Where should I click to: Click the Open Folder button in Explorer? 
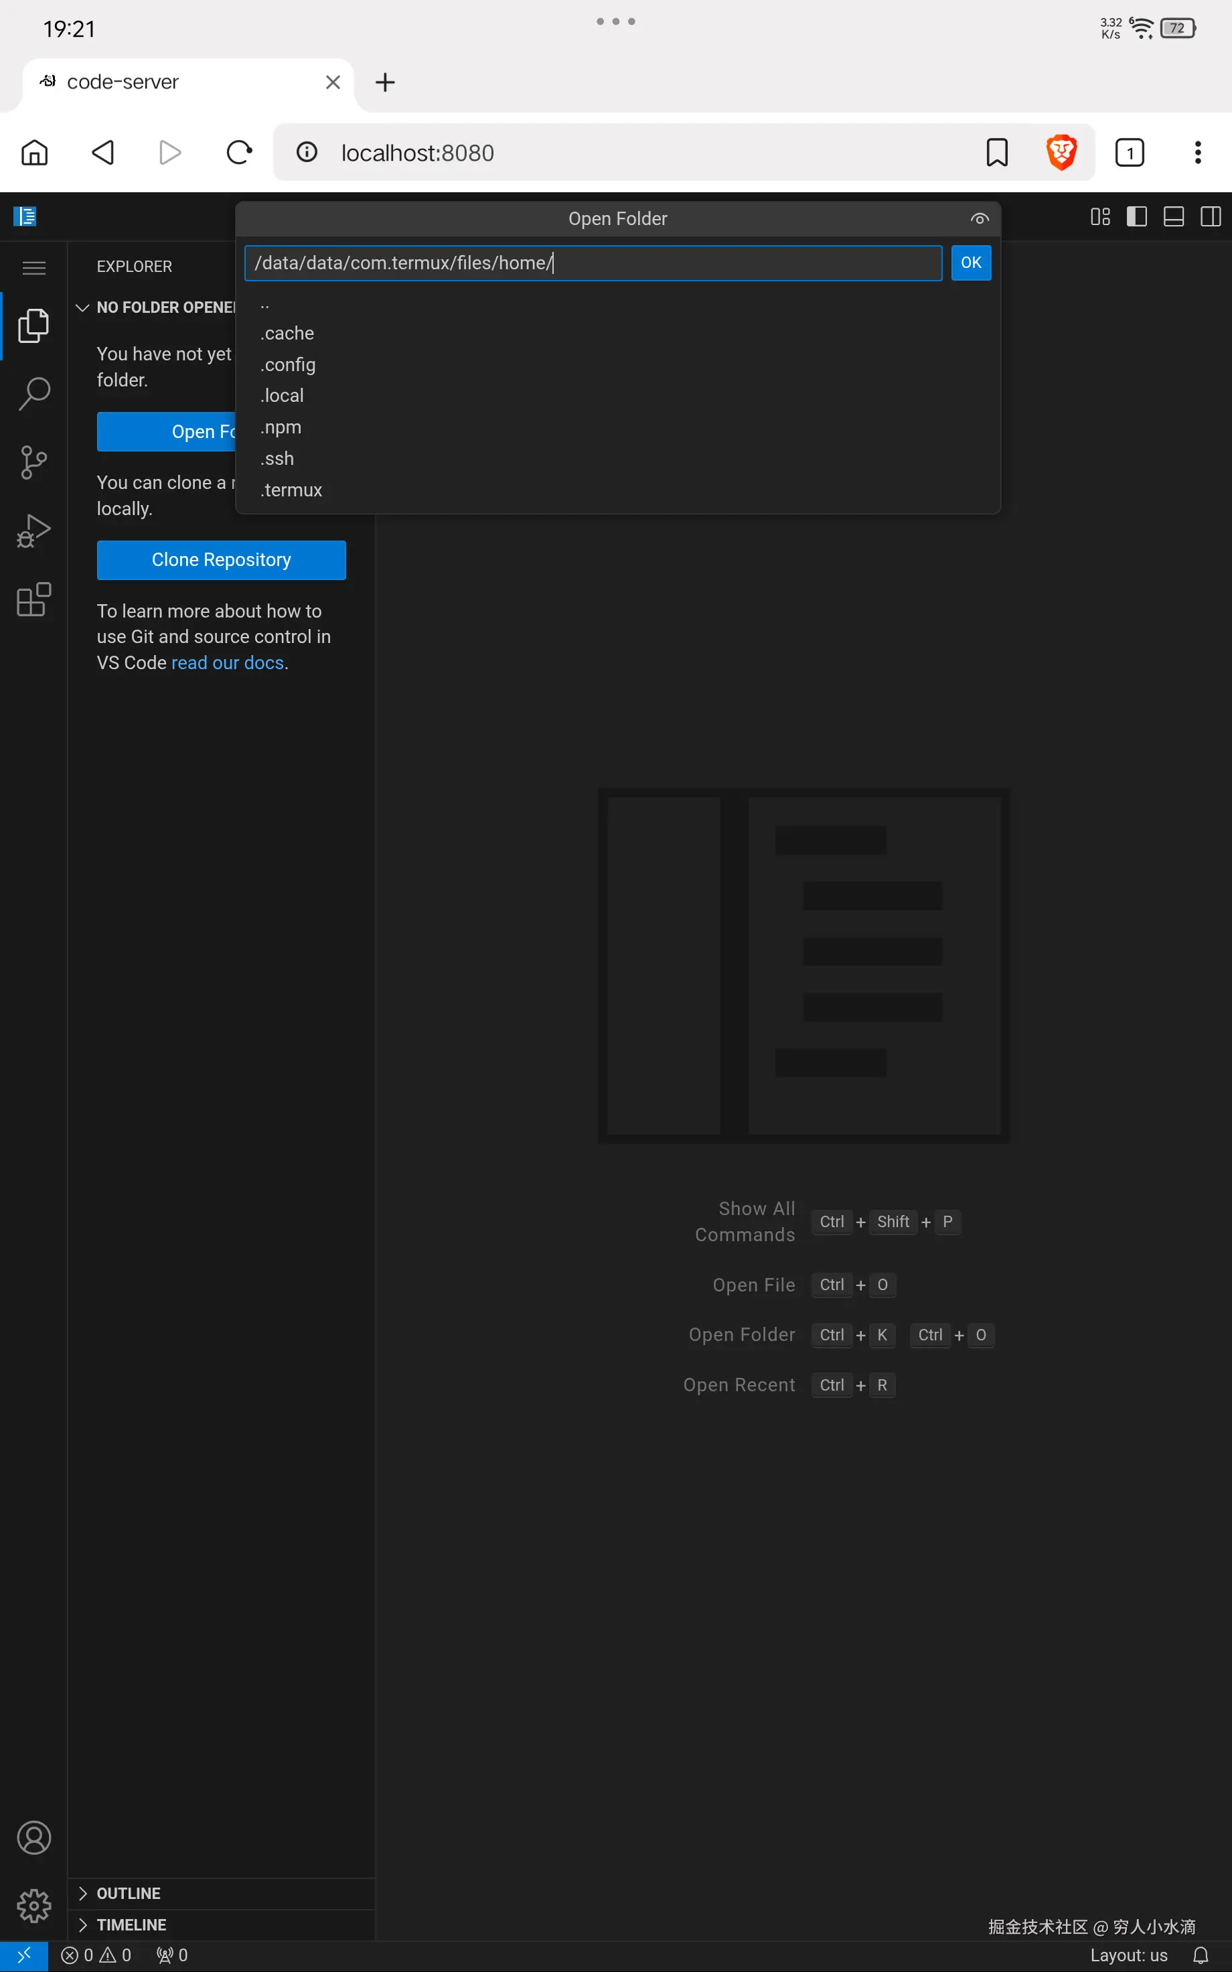pyautogui.click(x=166, y=432)
